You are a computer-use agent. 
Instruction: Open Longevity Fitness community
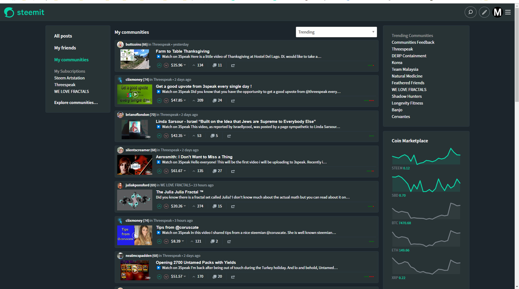pos(407,103)
